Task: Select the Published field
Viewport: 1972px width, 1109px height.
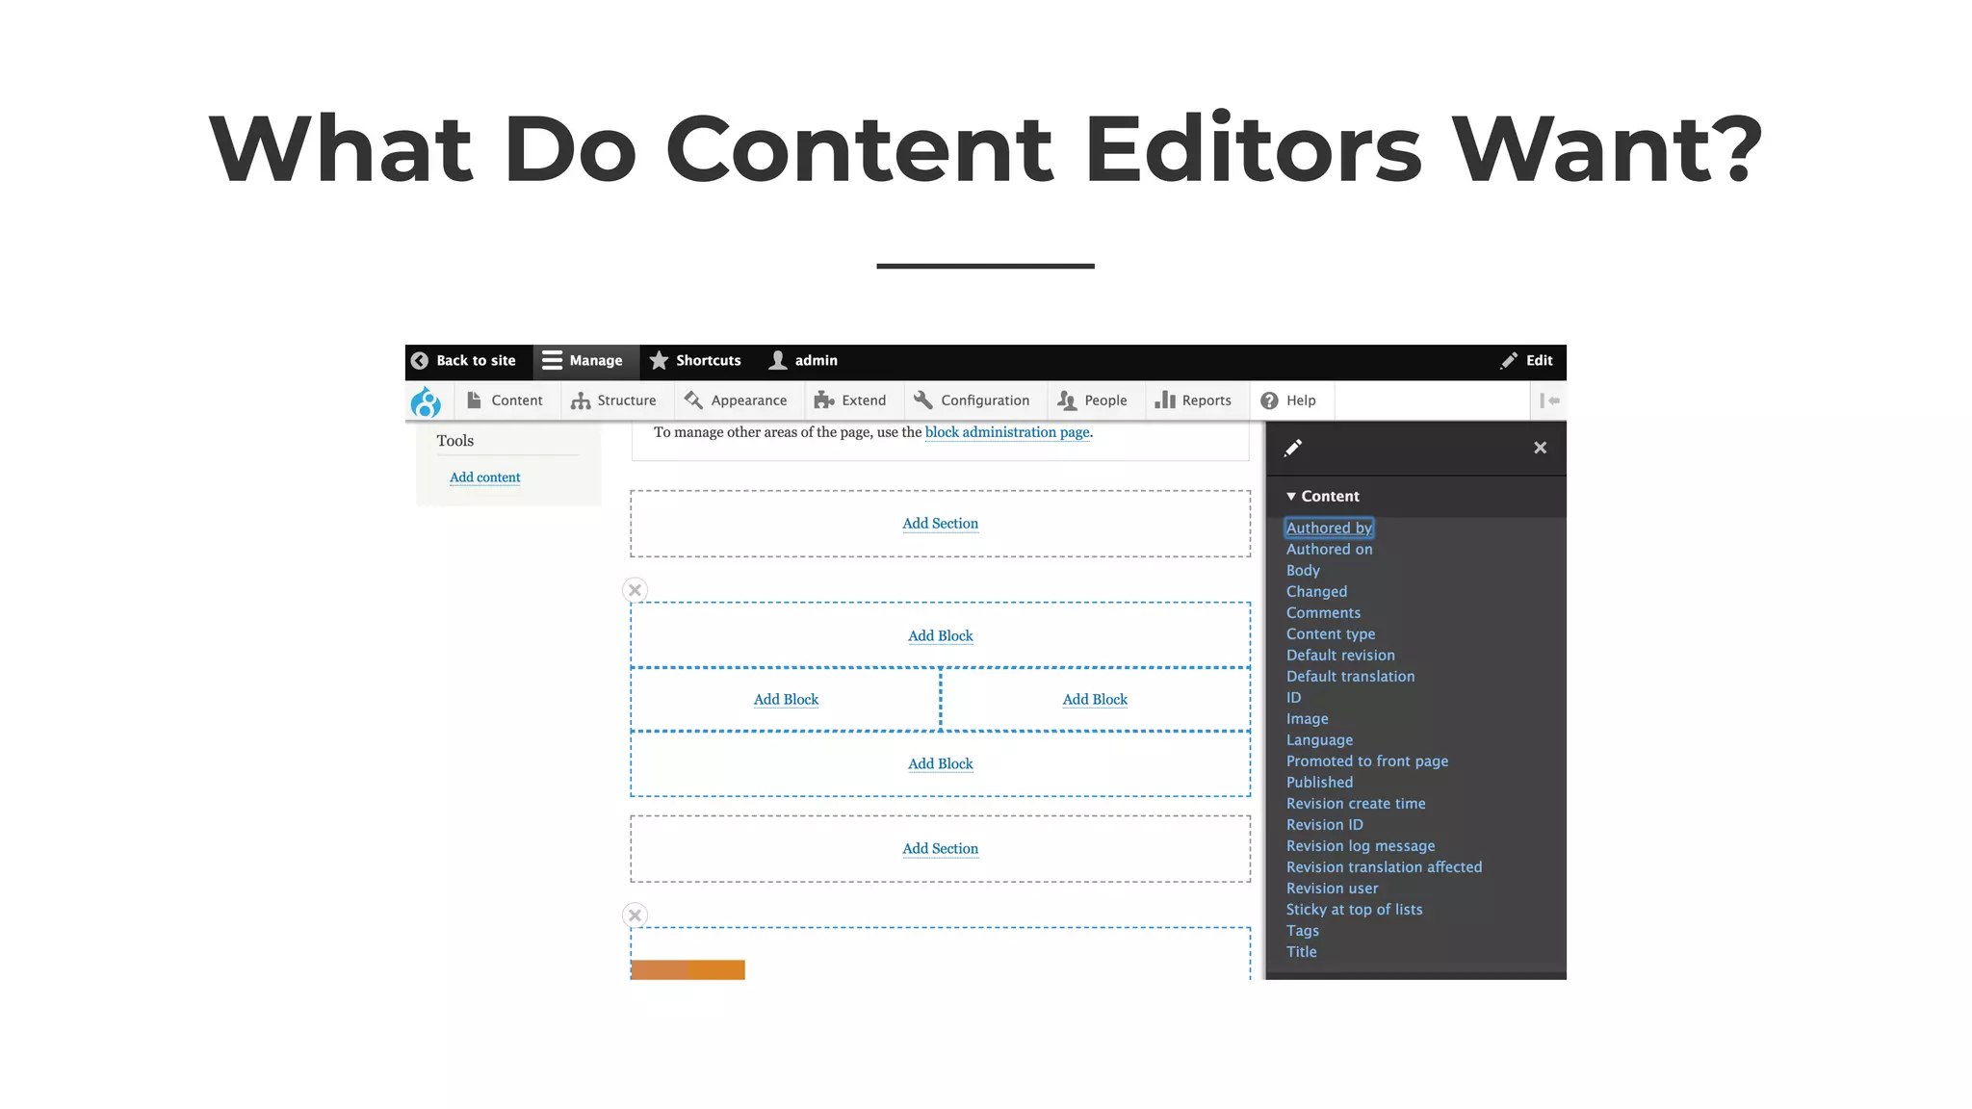Action: [1319, 783]
